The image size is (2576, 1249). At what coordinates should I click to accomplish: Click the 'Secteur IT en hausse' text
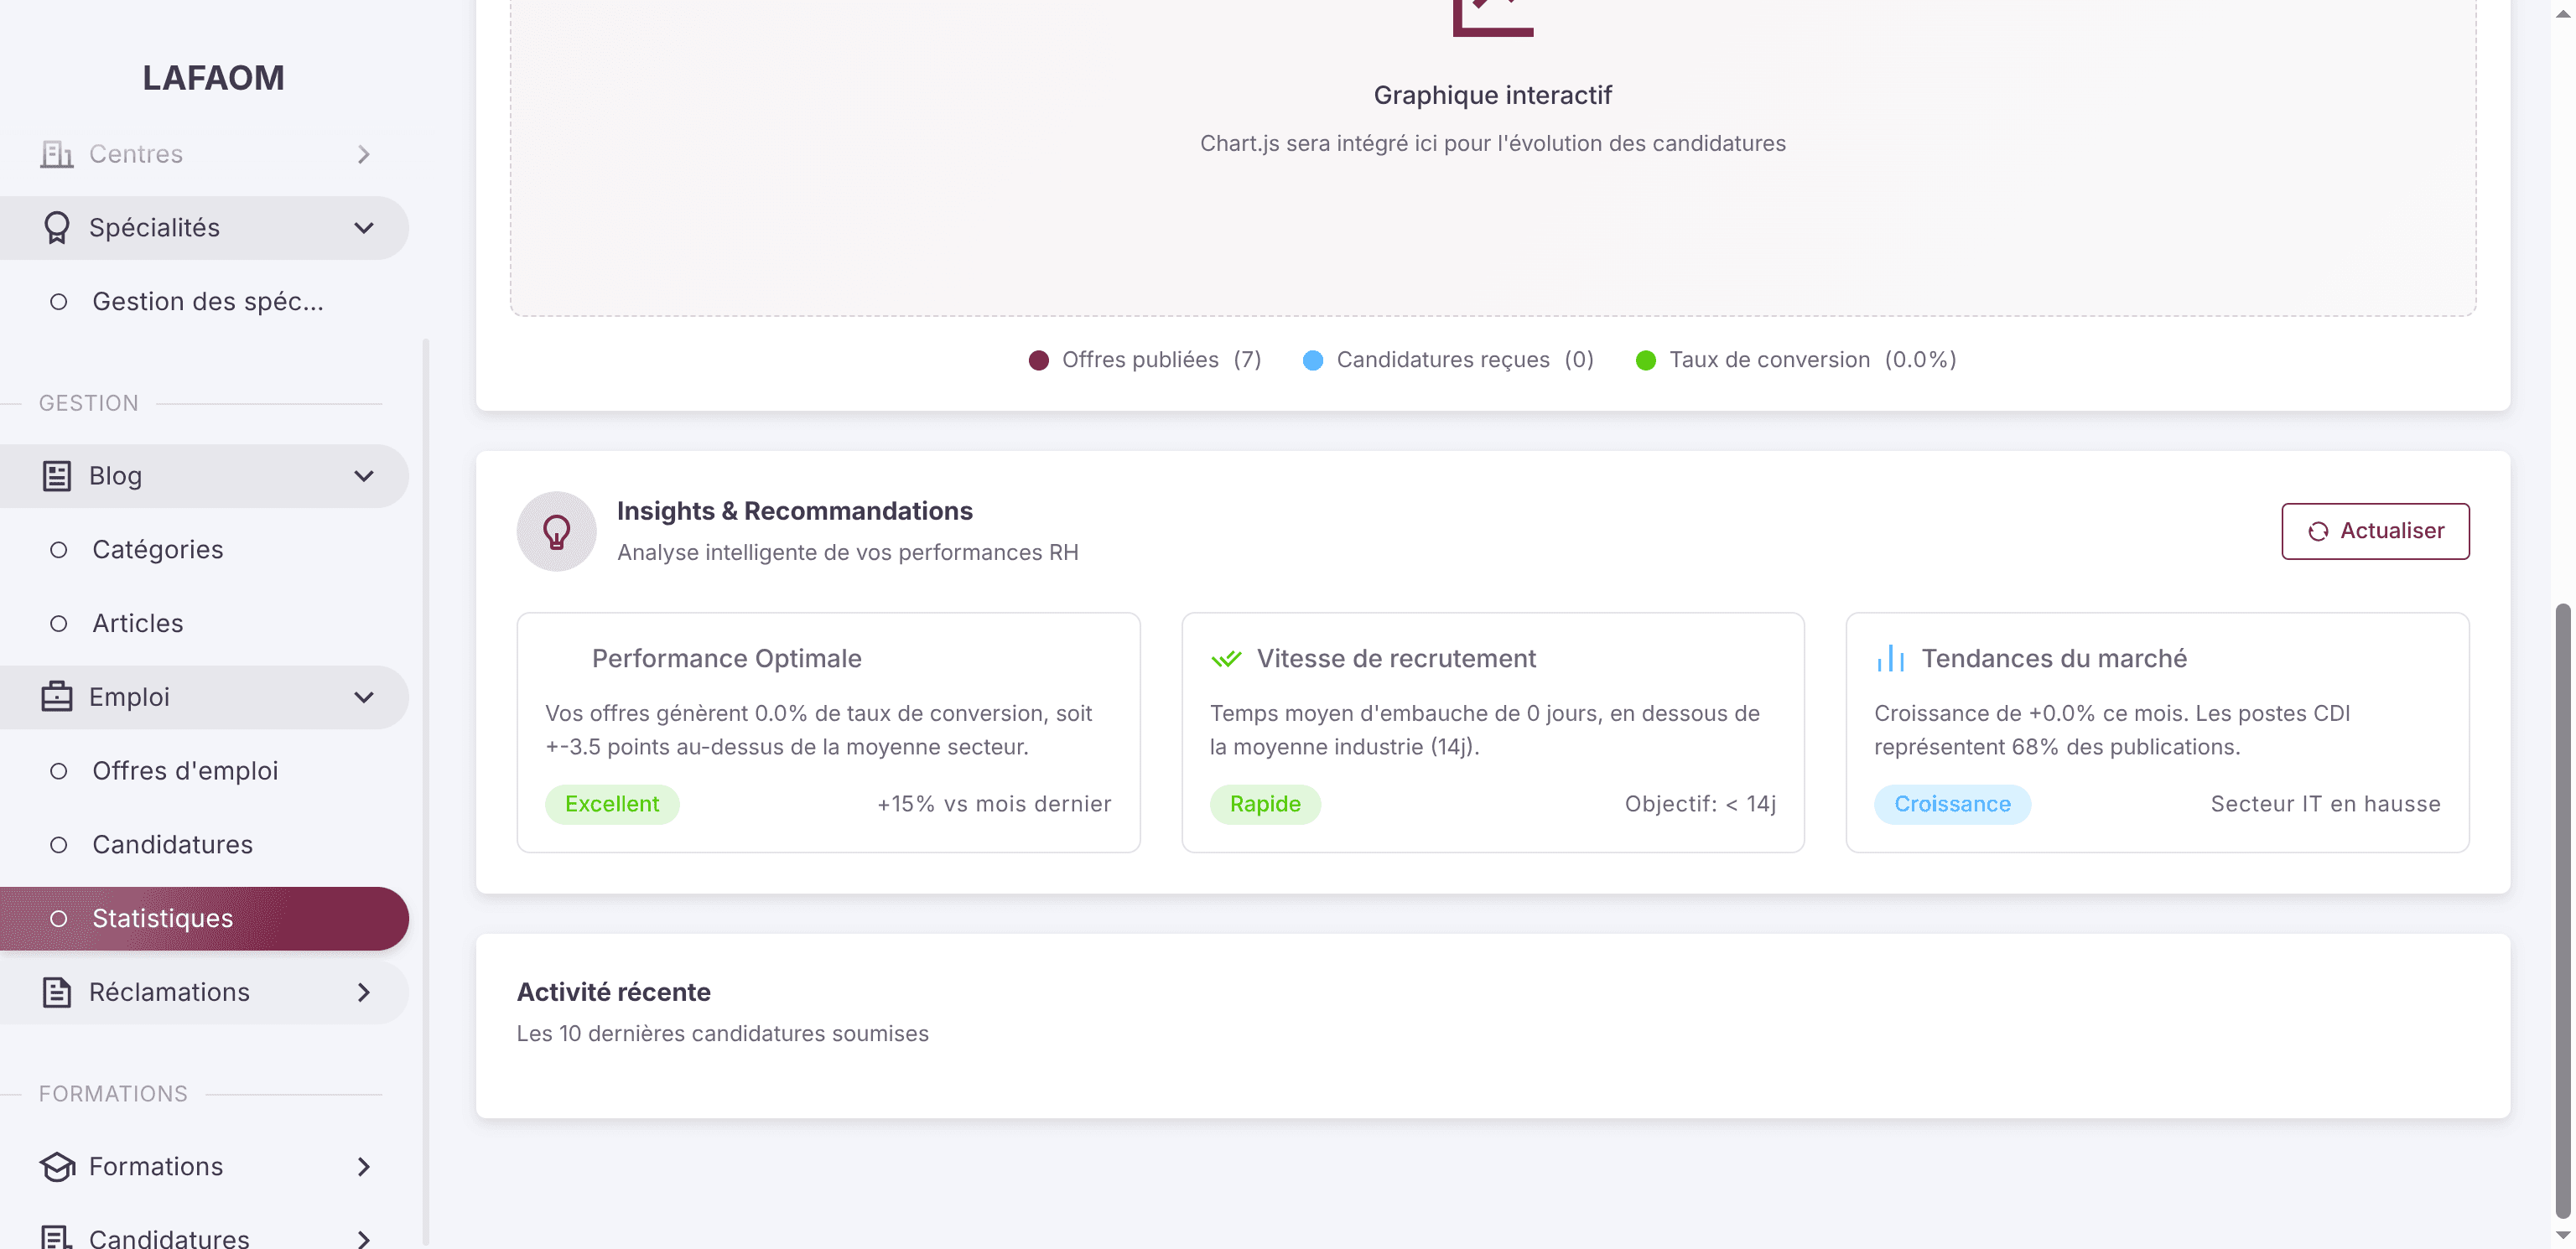pos(2325,804)
